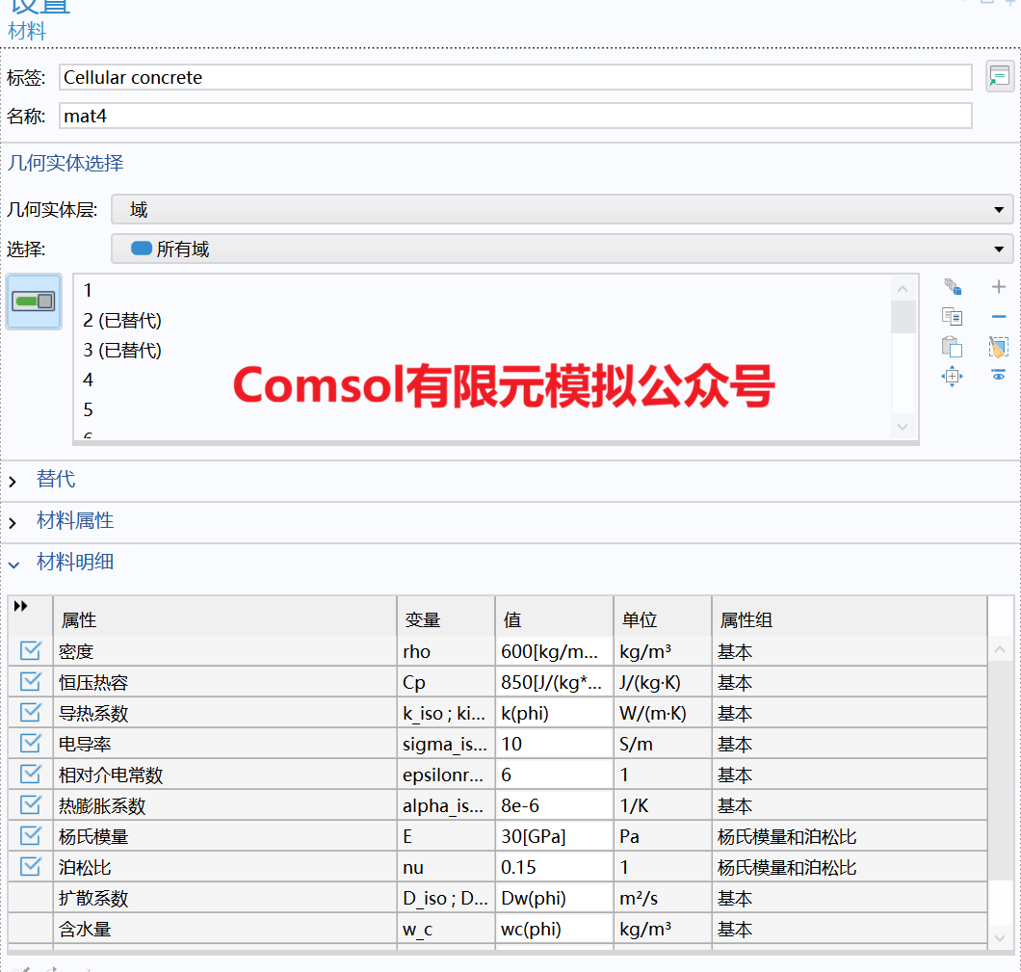Toggle the 相对介电常数 property checkbox
Viewport: 1021px width, 972px height.
30,775
